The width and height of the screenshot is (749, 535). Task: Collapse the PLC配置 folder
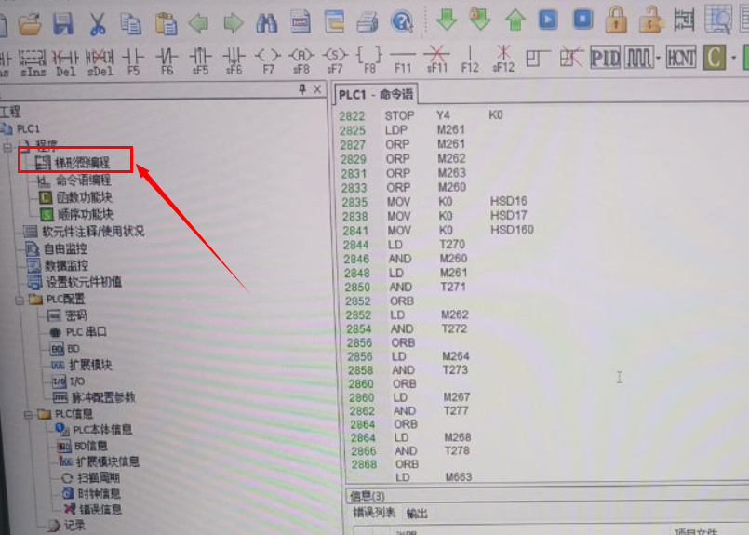20,300
